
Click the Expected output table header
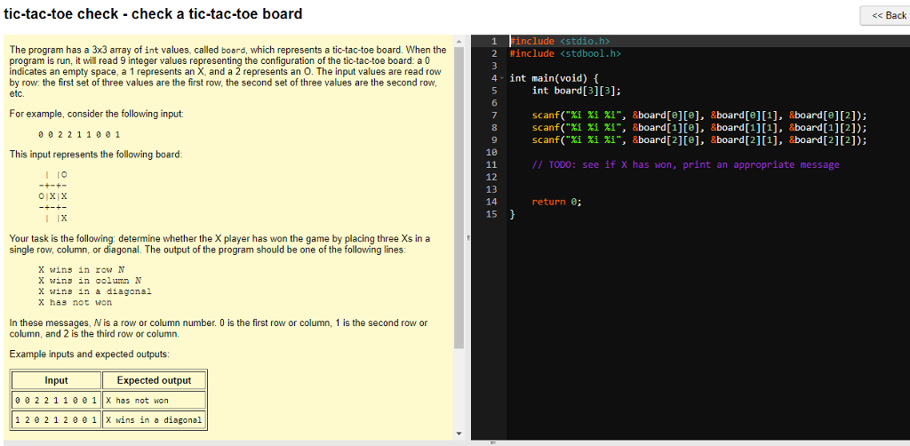pyautogui.click(x=154, y=380)
